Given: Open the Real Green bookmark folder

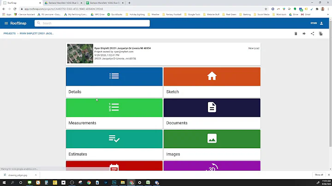Looking at the screenshot, I should click(x=229, y=14).
